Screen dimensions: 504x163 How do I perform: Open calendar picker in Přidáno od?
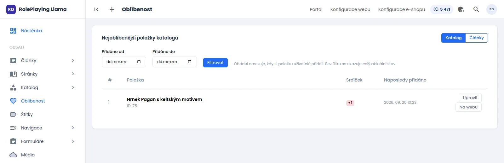point(139,62)
